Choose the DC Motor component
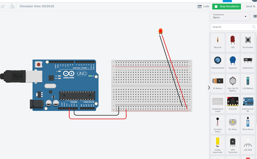Image resolution: width=257 pixels, height=159 pixels. (x=232, y=124)
